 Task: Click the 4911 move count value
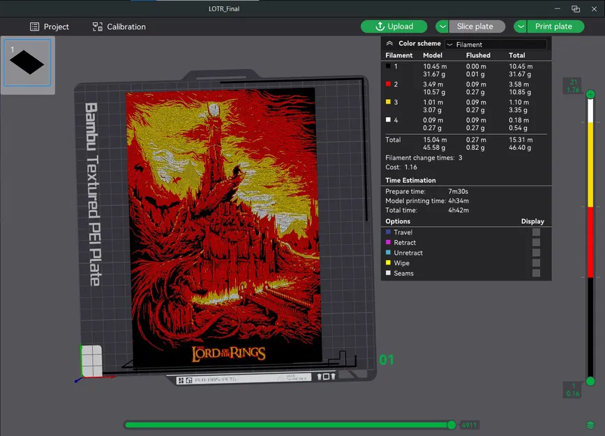pos(469,426)
